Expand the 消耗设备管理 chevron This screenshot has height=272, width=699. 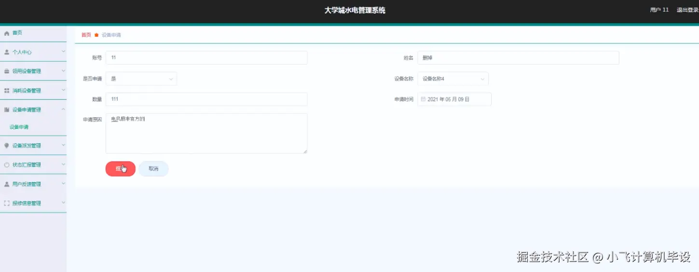pyautogui.click(x=63, y=90)
